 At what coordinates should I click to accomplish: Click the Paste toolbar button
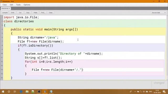pyautogui.click(x=35, y=13)
